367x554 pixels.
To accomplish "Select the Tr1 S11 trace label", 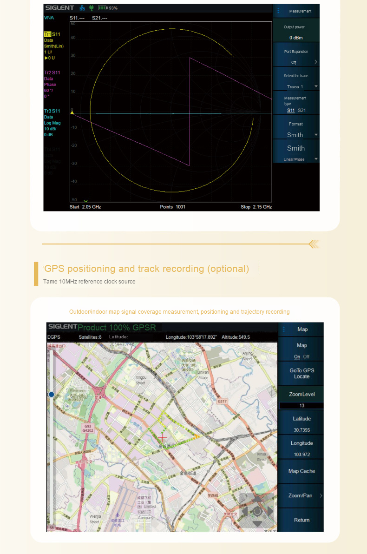I will point(52,34).
